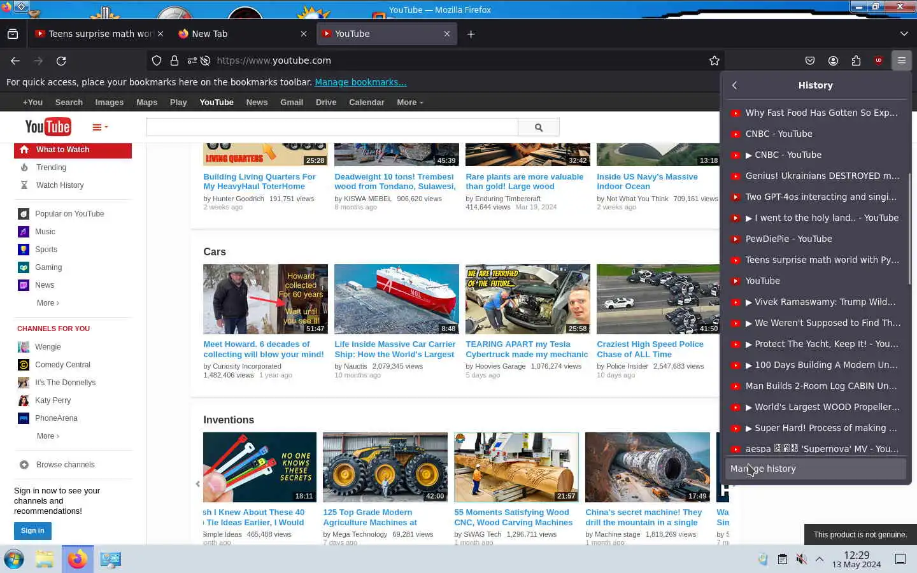Screen dimensions: 917x573
Task: Open the Popular on YouTube sidebar item
Action: coord(69,214)
